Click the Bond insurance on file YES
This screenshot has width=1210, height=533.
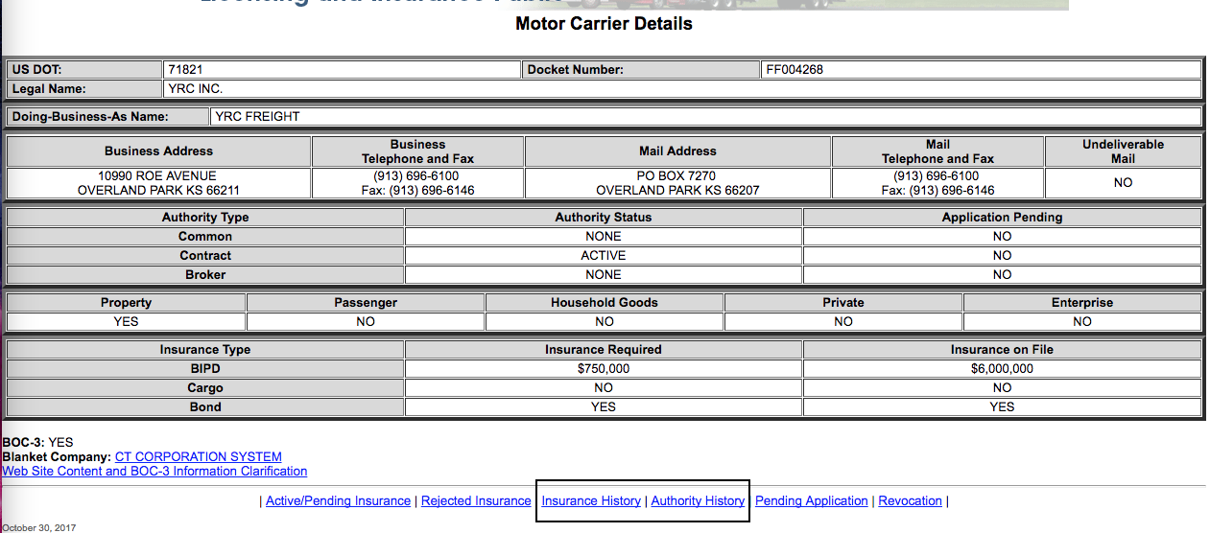[x=1002, y=407]
